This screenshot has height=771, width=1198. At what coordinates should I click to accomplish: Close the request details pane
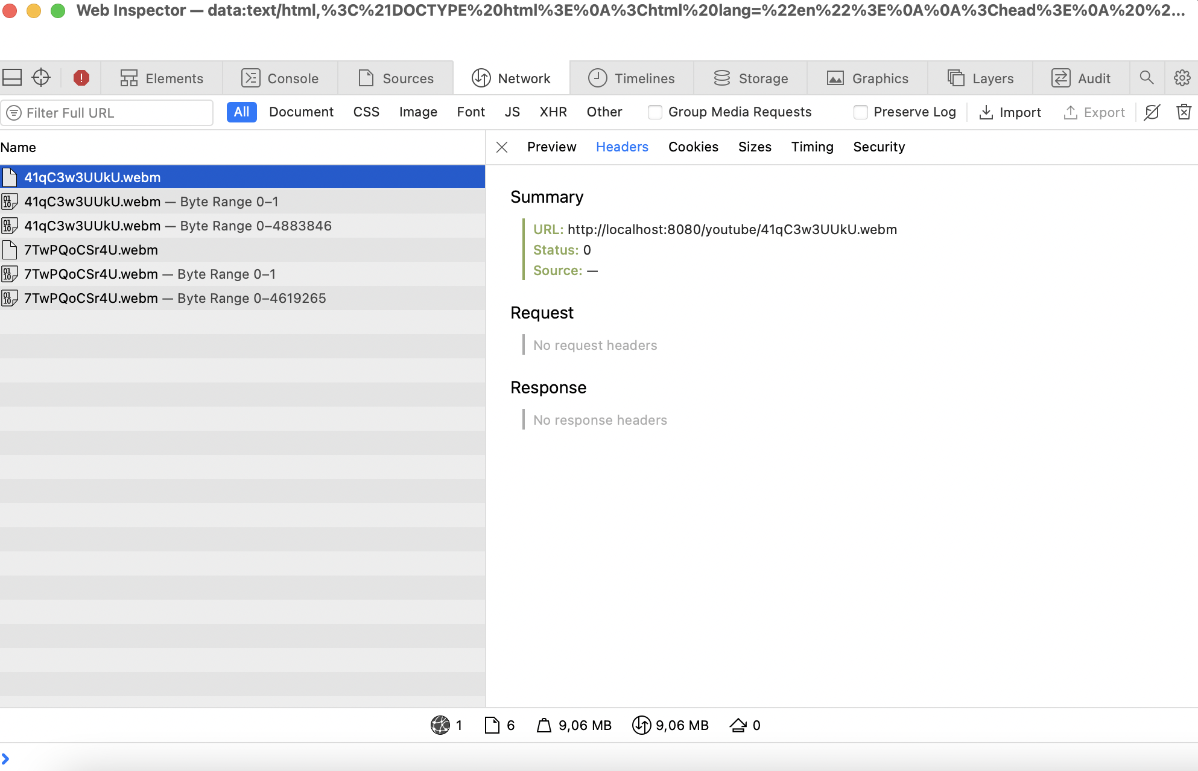(501, 147)
